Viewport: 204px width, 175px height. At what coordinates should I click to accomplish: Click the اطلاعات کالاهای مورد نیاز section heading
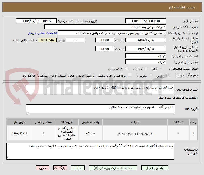click(178, 98)
